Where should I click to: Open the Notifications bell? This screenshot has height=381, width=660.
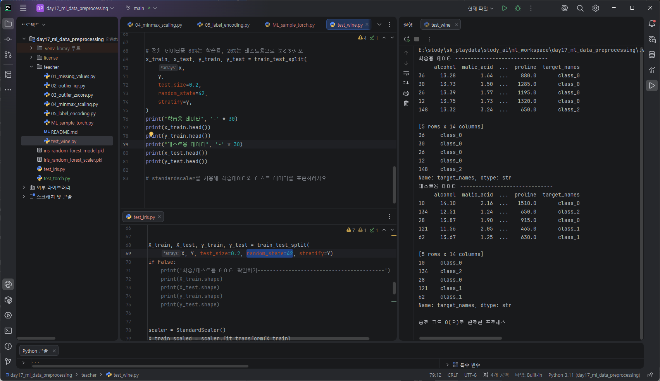point(652,24)
